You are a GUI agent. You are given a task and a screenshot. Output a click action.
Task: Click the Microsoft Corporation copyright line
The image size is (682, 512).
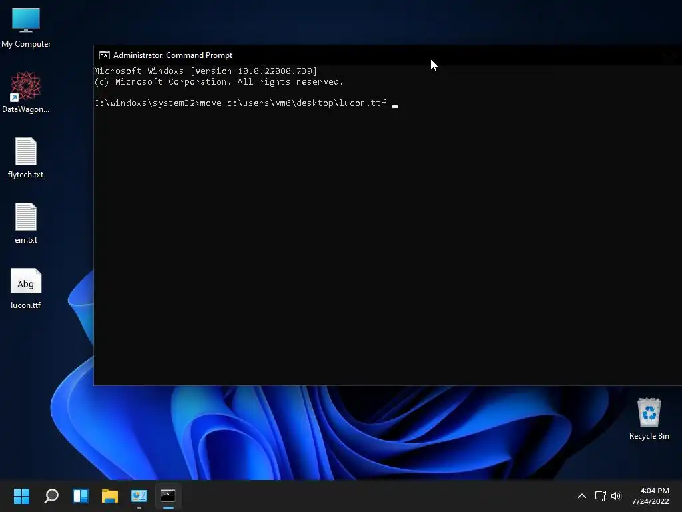(x=218, y=82)
